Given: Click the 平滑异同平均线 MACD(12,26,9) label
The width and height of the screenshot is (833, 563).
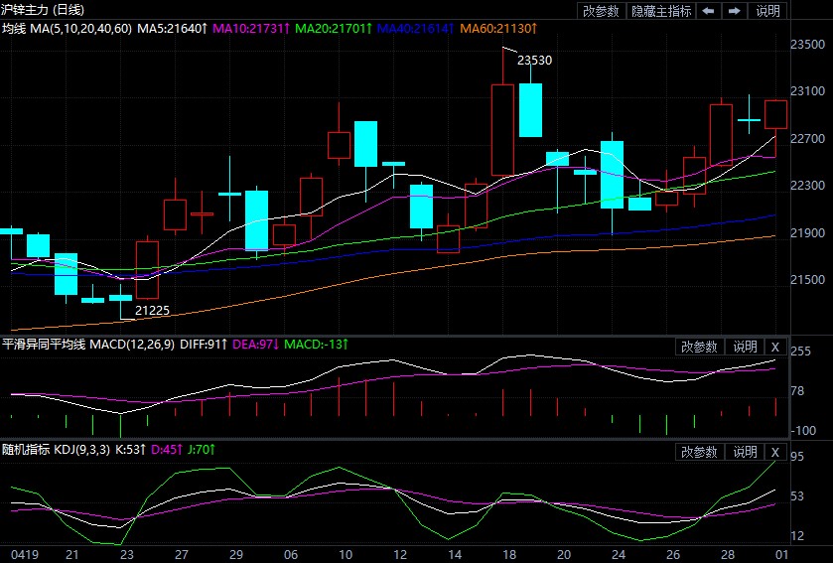Looking at the screenshot, I should (x=85, y=346).
